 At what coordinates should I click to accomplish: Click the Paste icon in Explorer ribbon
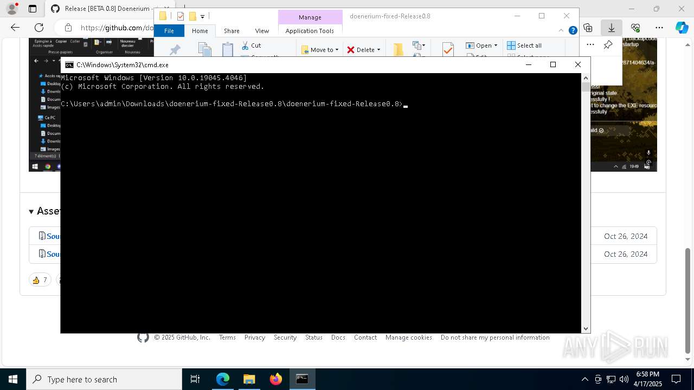tap(228, 49)
